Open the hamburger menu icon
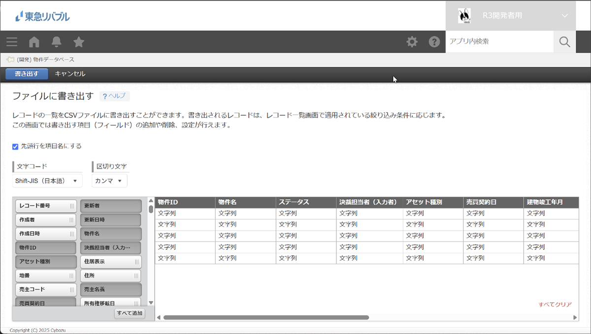 pos(12,42)
